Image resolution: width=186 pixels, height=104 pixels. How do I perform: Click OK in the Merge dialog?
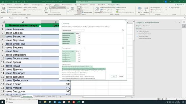(x=114, y=76)
